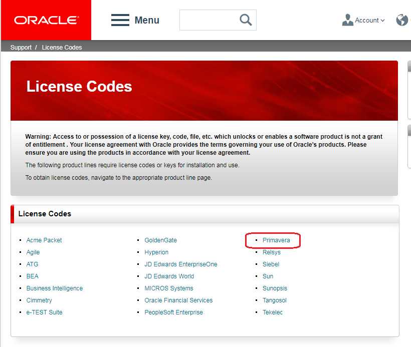
Task: Open the Cimmetry link
Action: coord(39,300)
